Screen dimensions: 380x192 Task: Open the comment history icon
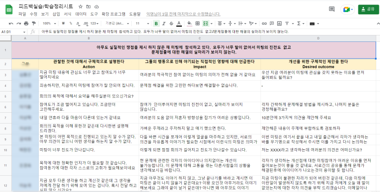(331, 9)
